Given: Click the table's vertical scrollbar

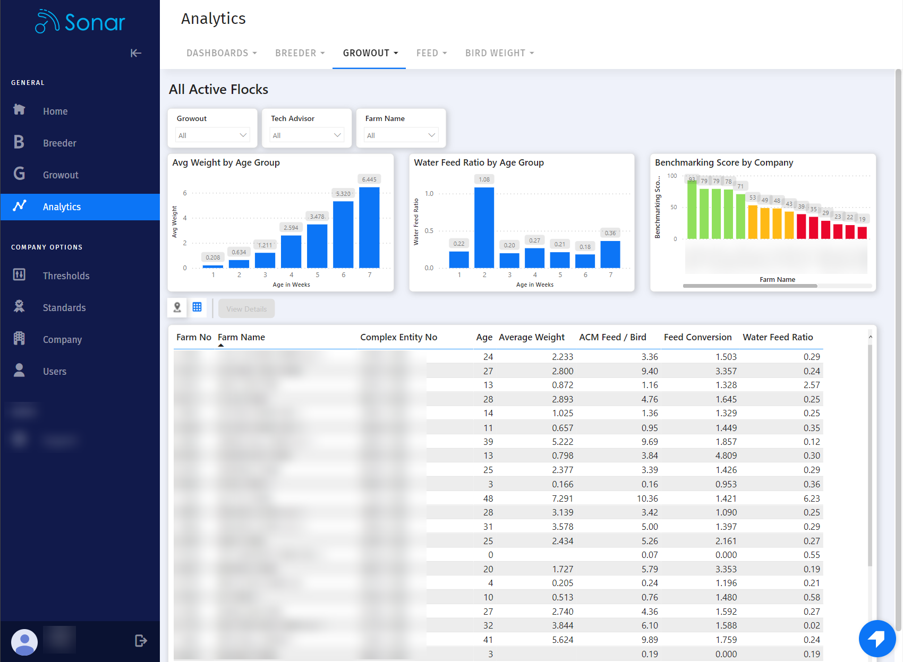Looking at the screenshot, I should tap(870, 455).
